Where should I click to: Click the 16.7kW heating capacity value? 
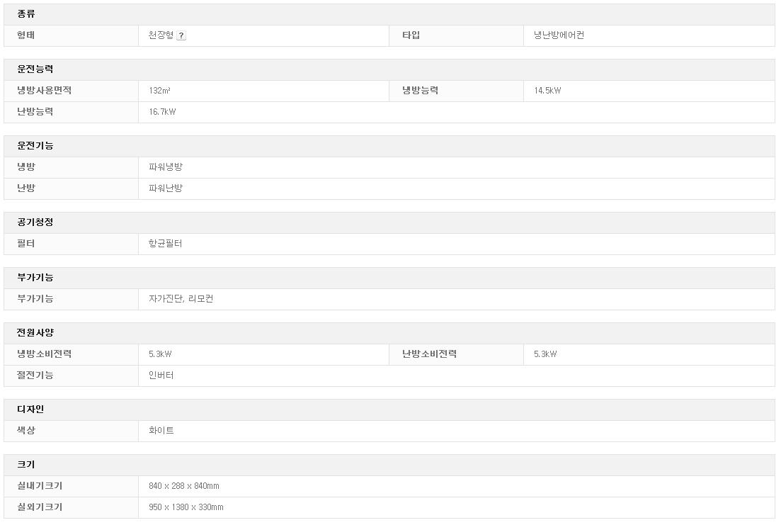pyautogui.click(x=162, y=112)
